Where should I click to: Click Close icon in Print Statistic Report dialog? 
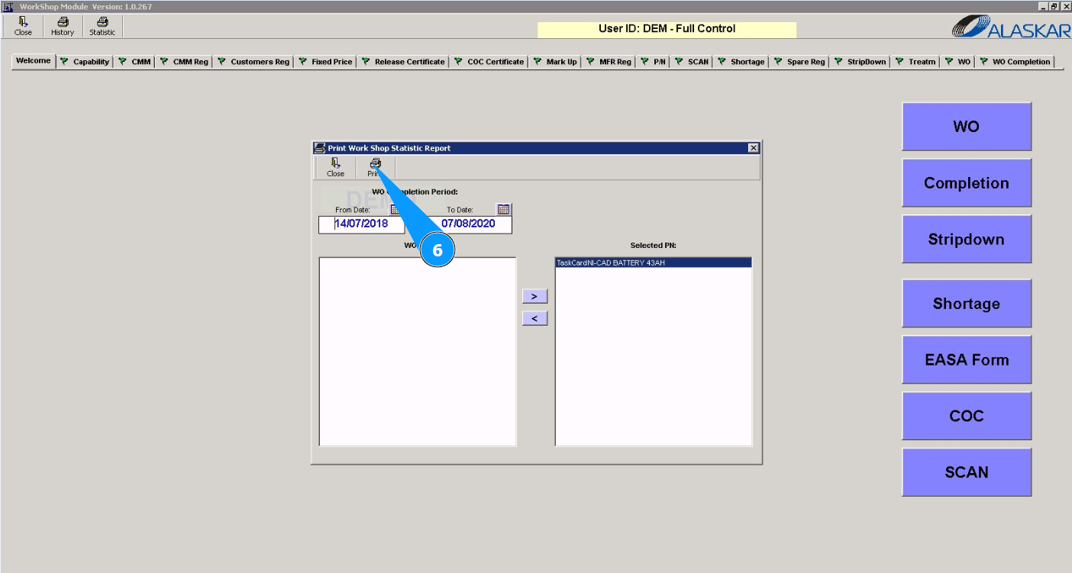335,168
